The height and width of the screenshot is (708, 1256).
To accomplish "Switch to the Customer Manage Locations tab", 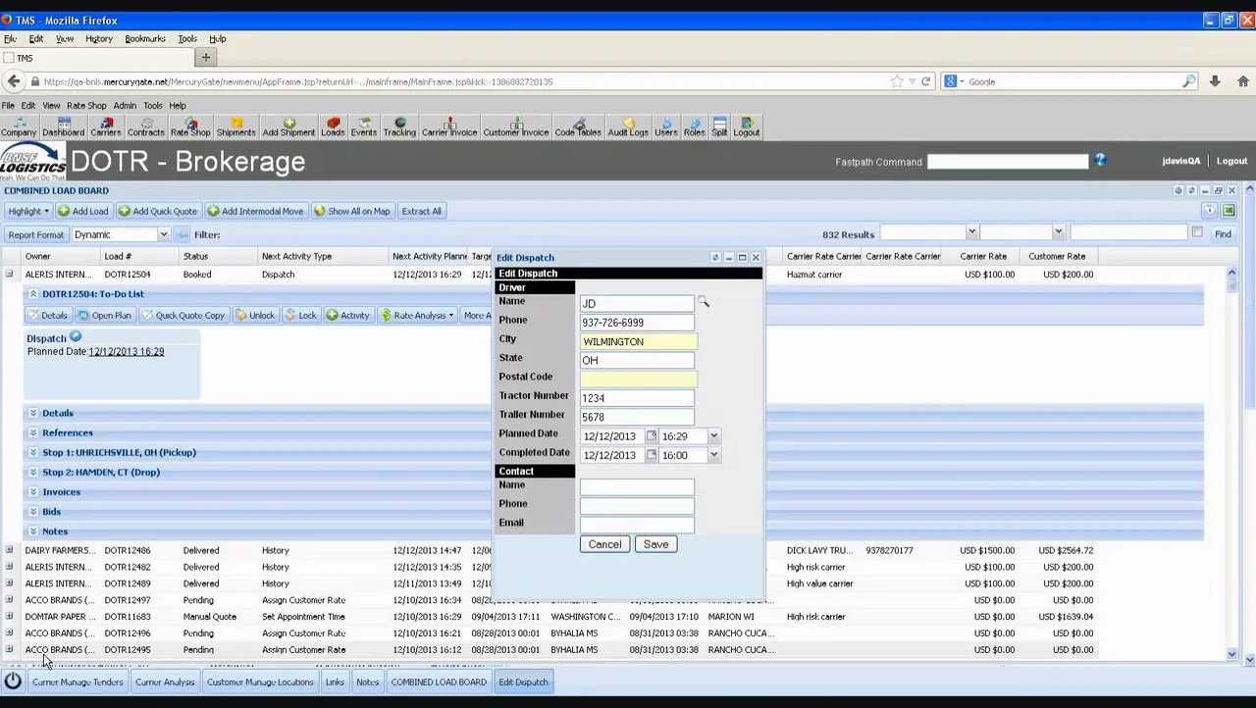I will [x=260, y=683].
